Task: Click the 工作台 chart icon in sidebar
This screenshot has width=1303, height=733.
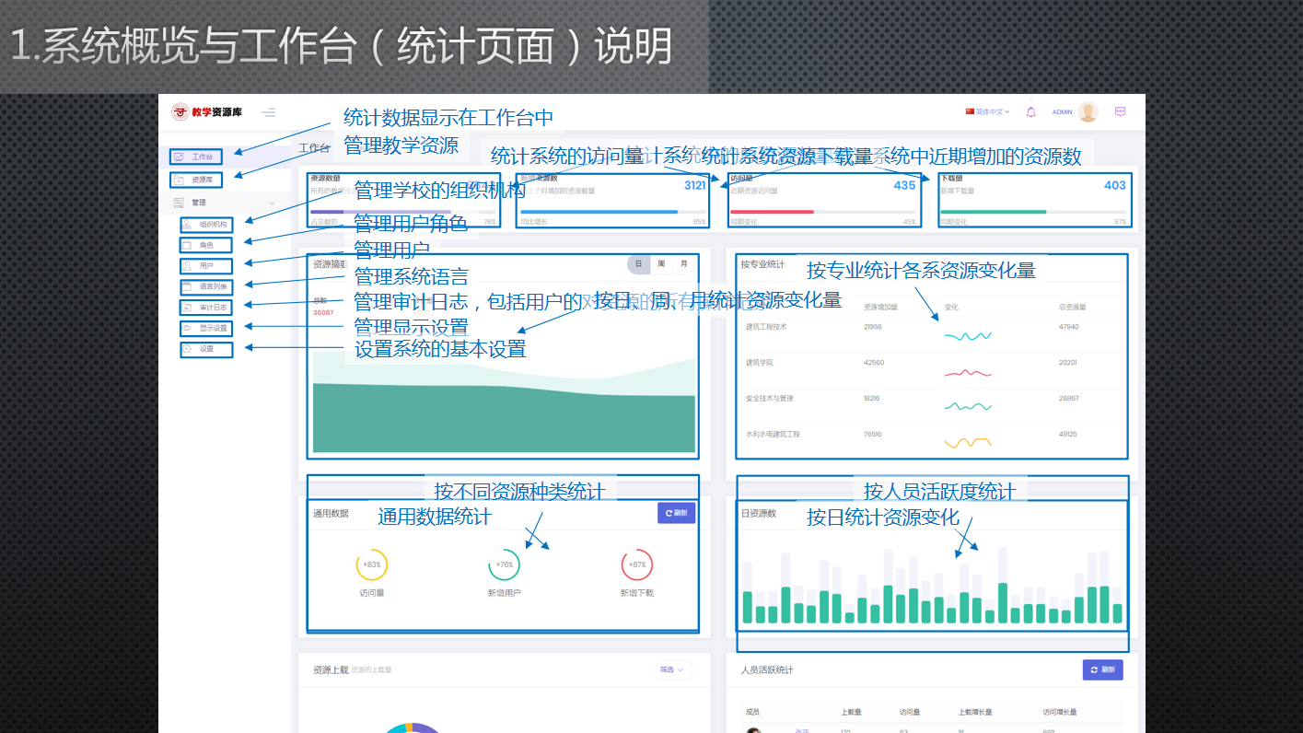Action: [x=179, y=157]
